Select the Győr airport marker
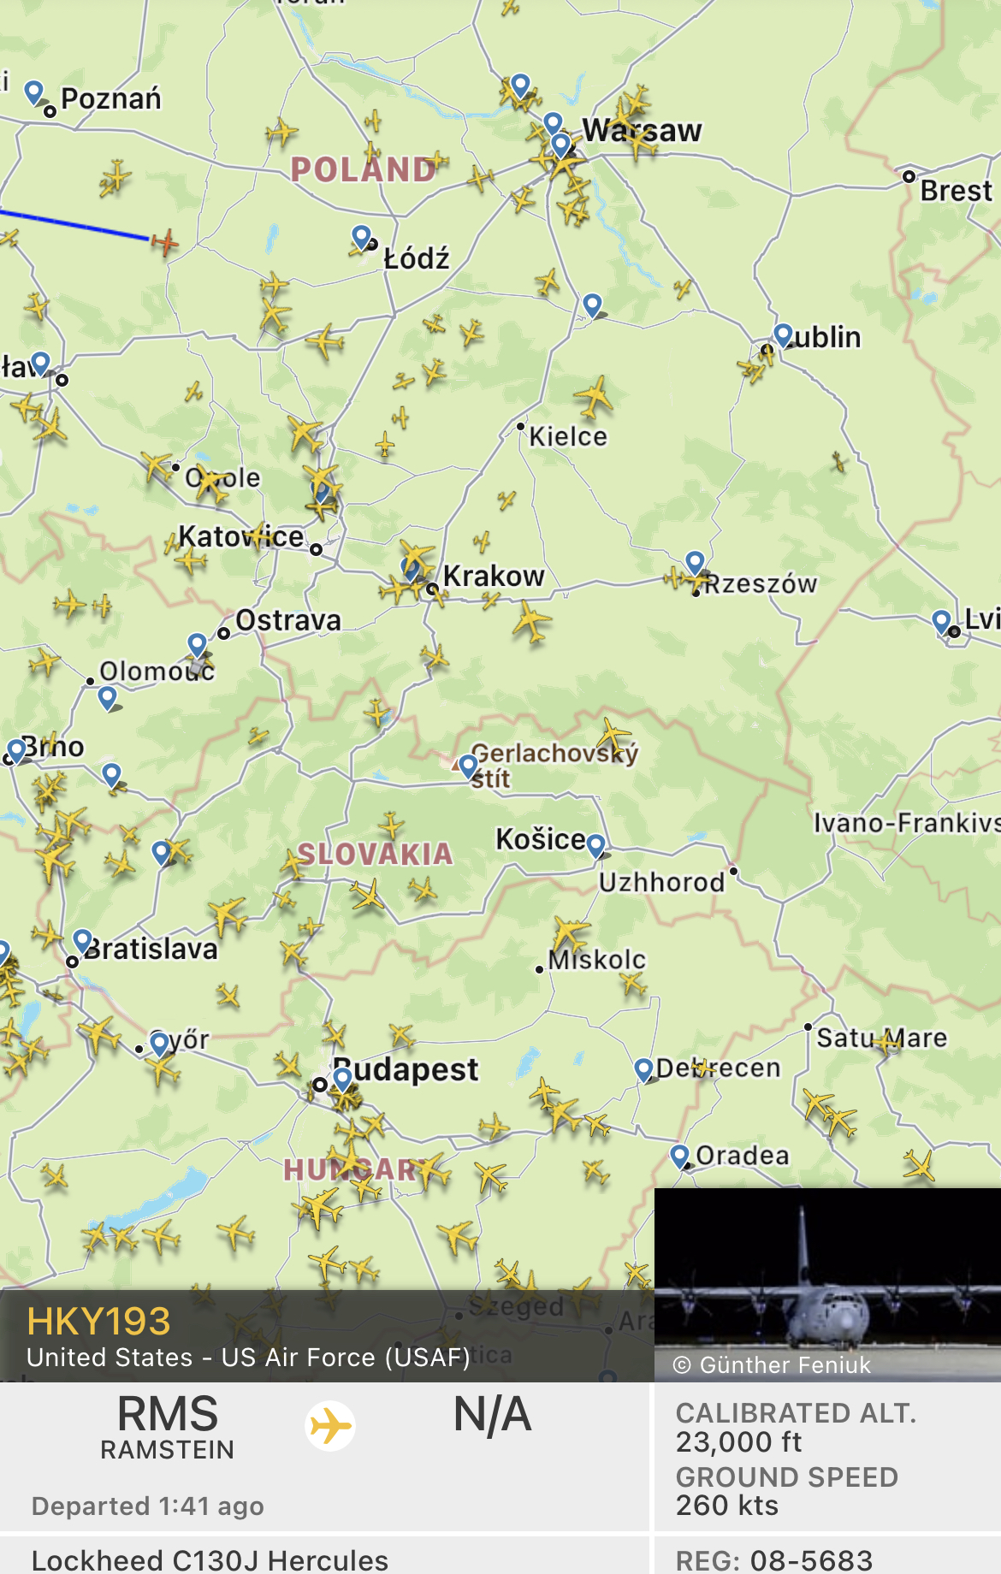Viewport: 1001px width, 1574px height. (159, 1043)
